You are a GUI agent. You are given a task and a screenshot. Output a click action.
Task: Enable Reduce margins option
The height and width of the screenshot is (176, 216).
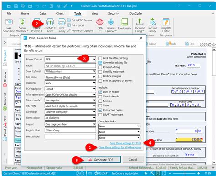pyautogui.click(x=100, y=76)
